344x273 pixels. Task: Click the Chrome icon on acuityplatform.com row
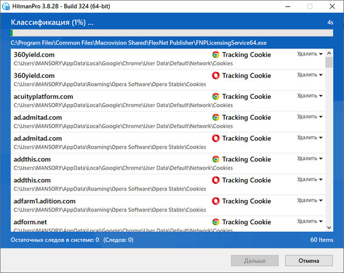pyautogui.click(x=216, y=97)
